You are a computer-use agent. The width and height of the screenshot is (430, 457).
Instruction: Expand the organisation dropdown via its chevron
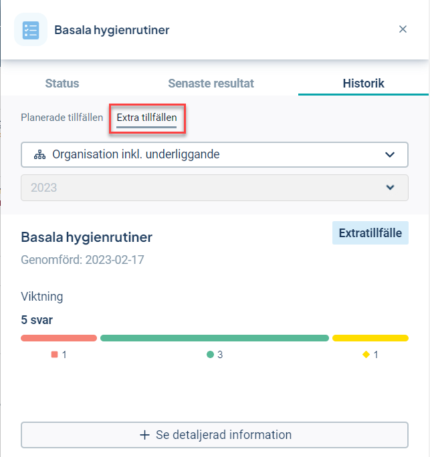[x=390, y=154]
